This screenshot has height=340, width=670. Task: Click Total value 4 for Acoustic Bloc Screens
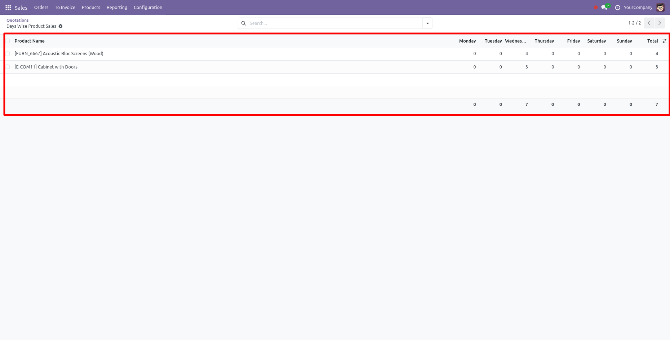click(x=657, y=54)
